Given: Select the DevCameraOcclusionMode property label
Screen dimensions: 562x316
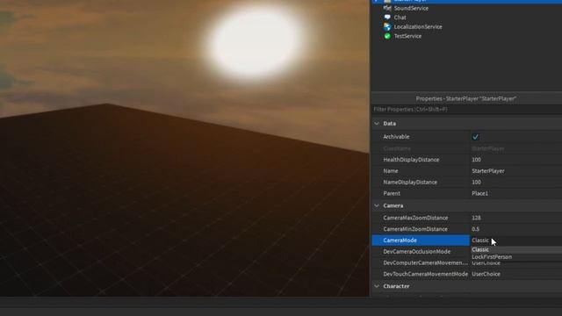Looking at the screenshot, I should click(x=416, y=252).
